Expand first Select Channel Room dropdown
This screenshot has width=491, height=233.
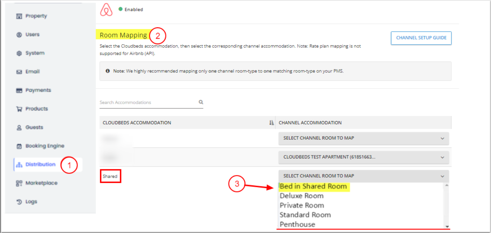(x=364, y=138)
